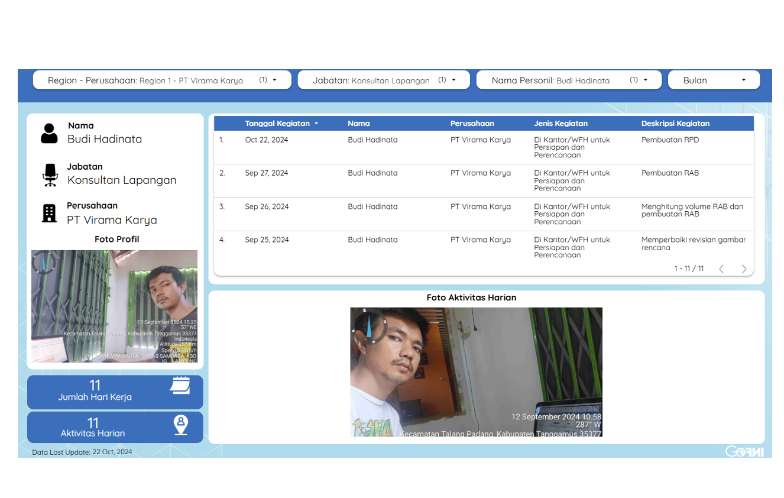784x498 pixels.
Task: Click the Budi Hadinata name in profile card
Action: click(105, 140)
